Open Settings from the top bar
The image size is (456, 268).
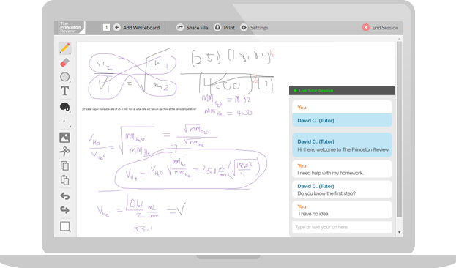pyautogui.click(x=255, y=28)
